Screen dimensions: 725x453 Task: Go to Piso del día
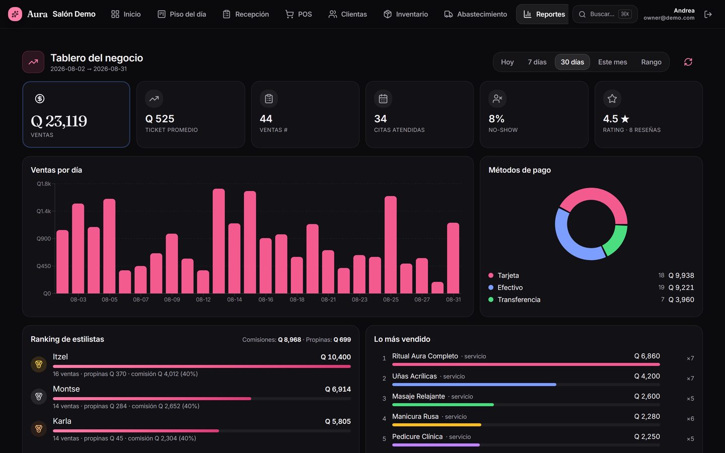coord(182,14)
